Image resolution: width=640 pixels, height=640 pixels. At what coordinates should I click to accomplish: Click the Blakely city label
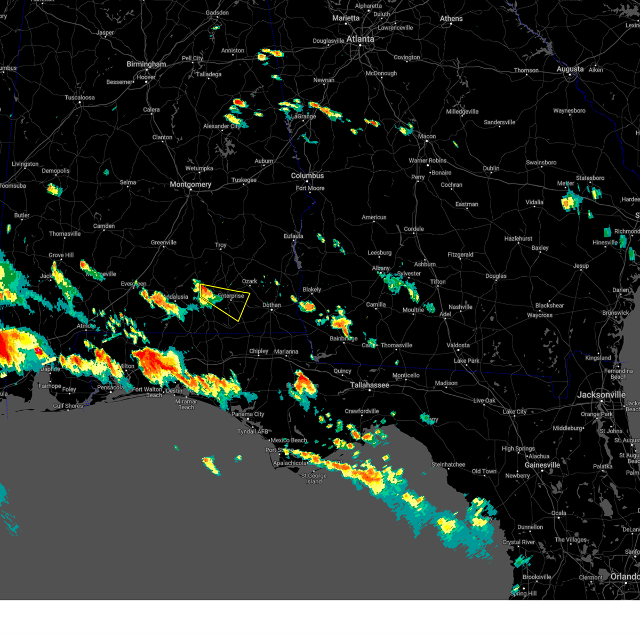coord(312,290)
